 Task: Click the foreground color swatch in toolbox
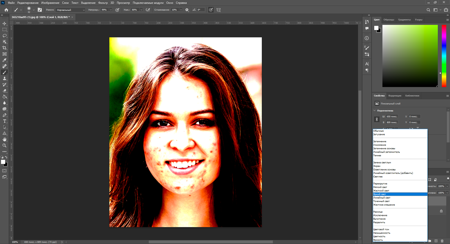[3, 162]
